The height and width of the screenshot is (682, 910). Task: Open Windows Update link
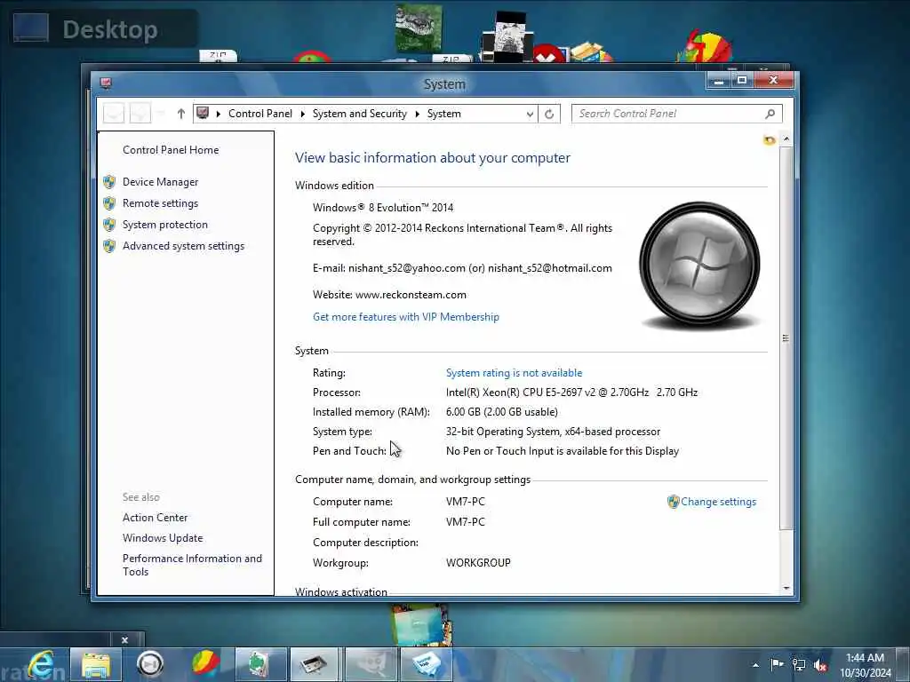[163, 537]
